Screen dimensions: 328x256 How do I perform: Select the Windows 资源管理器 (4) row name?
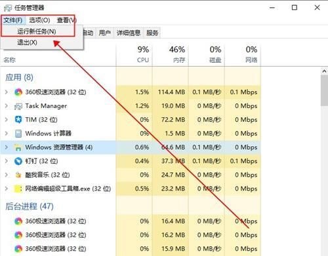(59, 147)
